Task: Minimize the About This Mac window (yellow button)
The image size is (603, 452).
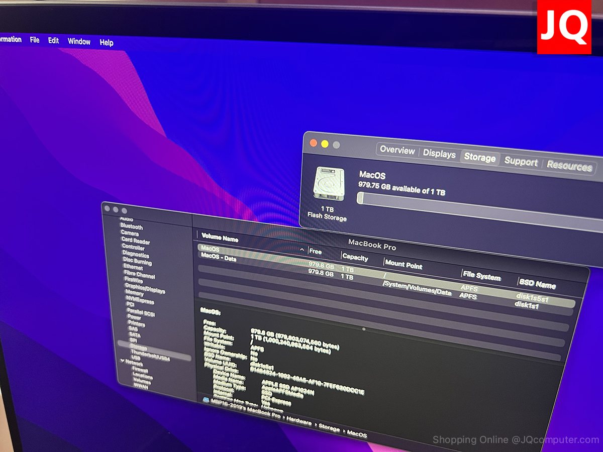Action: pyautogui.click(x=325, y=144)
